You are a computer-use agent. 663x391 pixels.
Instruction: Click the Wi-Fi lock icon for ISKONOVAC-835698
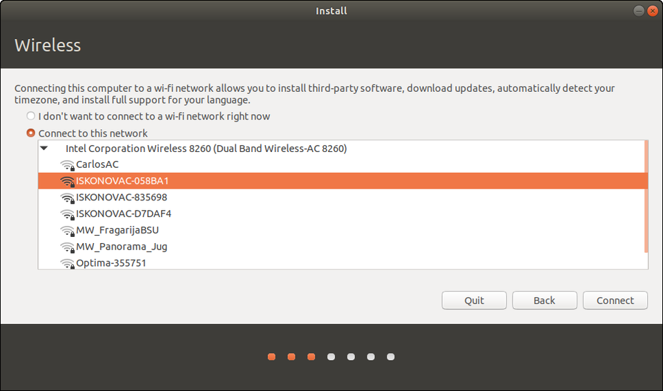tap(67, 198)
